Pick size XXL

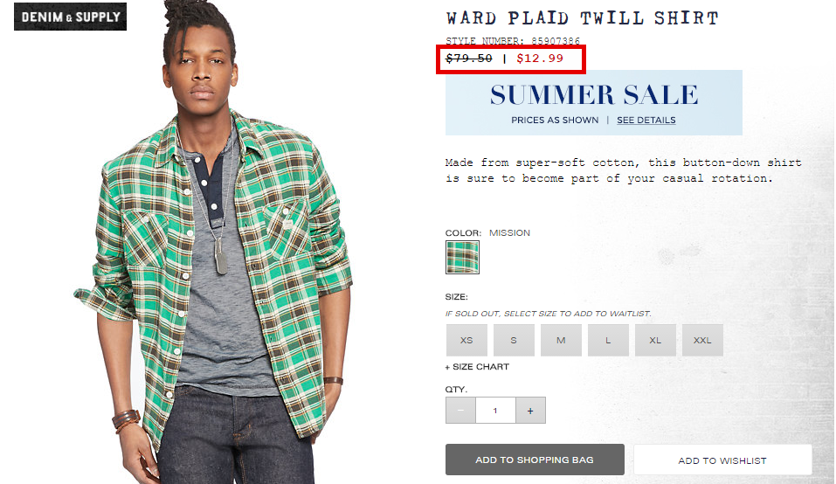tap(702, 340)
